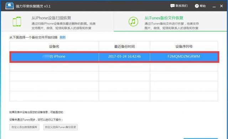Open 联系我们 contact chat icon

(x=172, y=6)
